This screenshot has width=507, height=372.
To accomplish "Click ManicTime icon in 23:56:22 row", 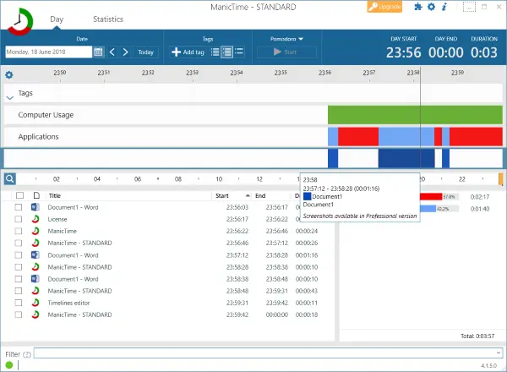I will [35, 231].
